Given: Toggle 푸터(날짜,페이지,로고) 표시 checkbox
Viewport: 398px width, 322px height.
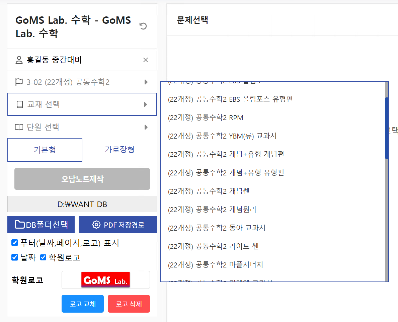Looking at the screenshot, I should tap(15, 243).
